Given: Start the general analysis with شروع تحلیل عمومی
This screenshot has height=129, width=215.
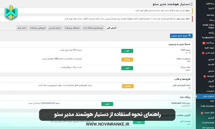Looking at the screenshot, I should [181, 36].
